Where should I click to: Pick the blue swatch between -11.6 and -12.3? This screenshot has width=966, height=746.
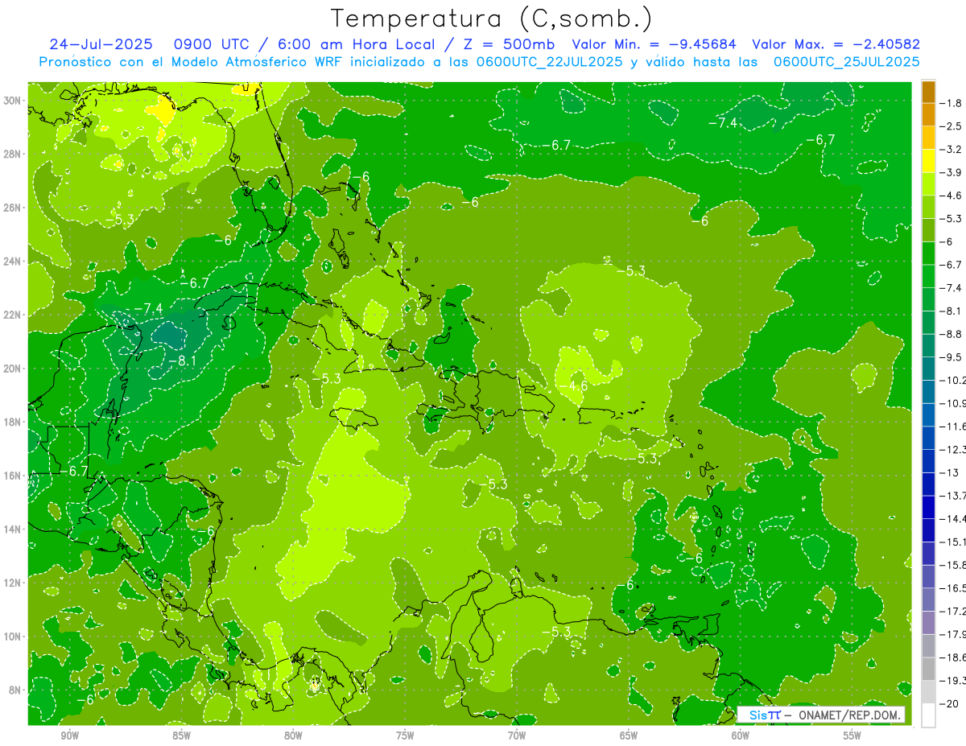[928, 438]
